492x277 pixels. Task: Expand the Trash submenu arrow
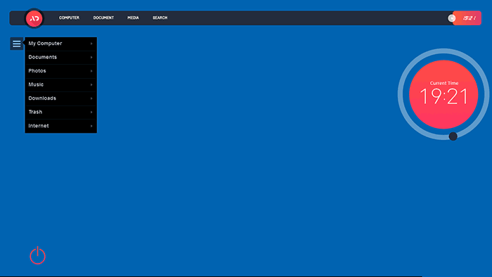91,112
